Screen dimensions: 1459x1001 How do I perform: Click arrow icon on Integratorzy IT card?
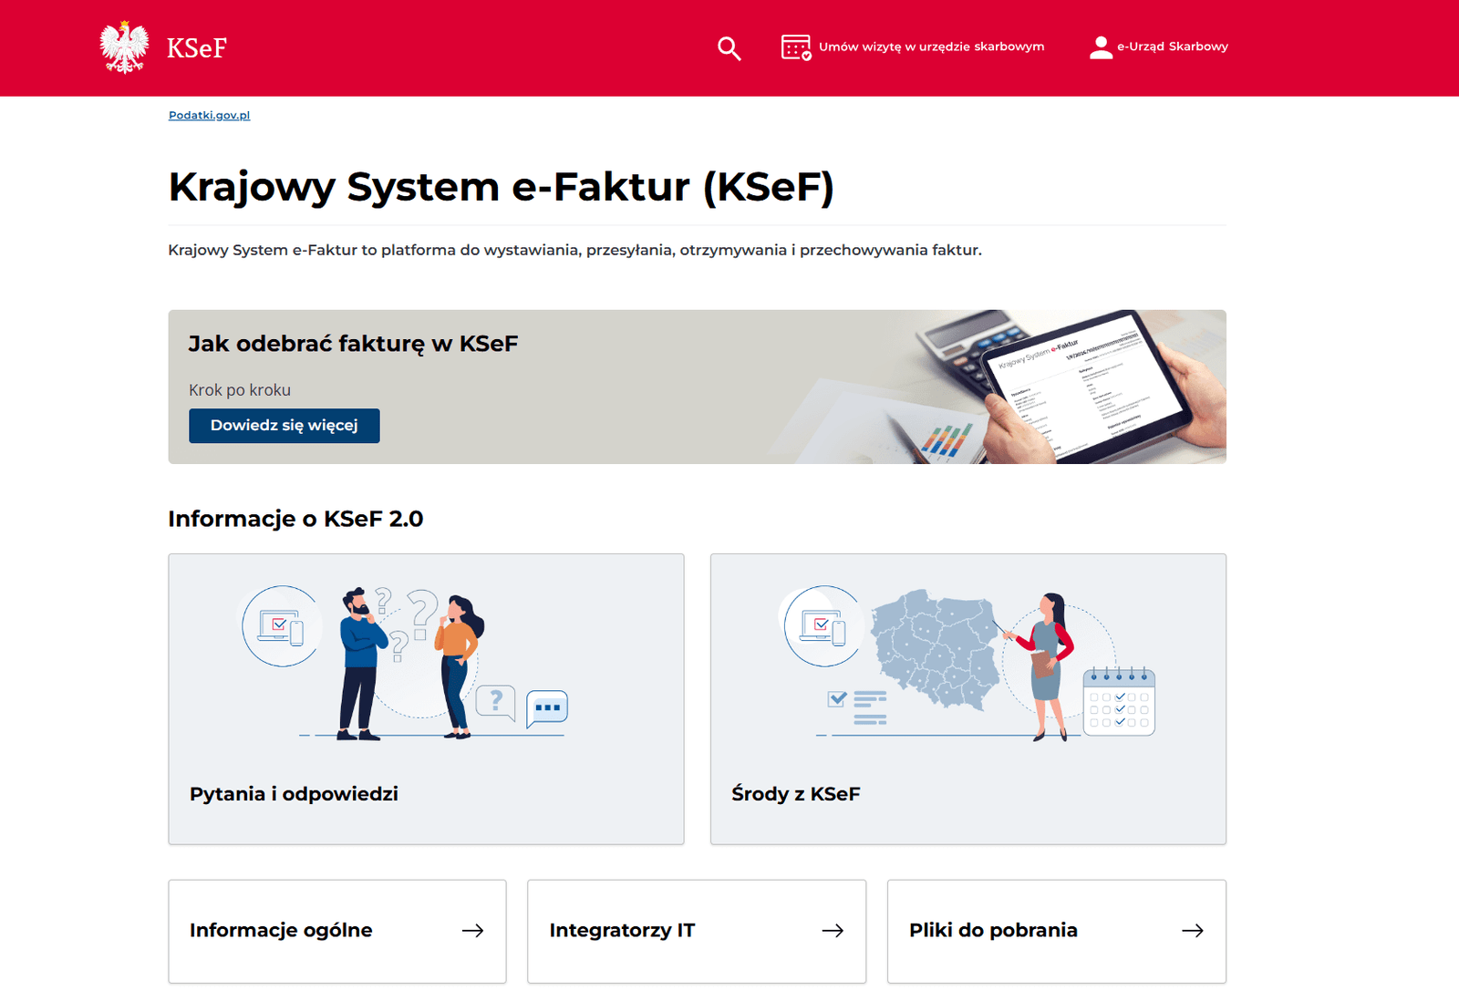[833, 931]
